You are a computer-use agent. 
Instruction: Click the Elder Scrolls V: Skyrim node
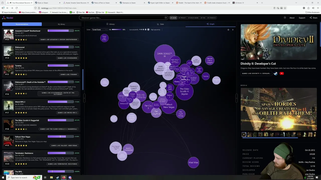[x=185, y=91]
